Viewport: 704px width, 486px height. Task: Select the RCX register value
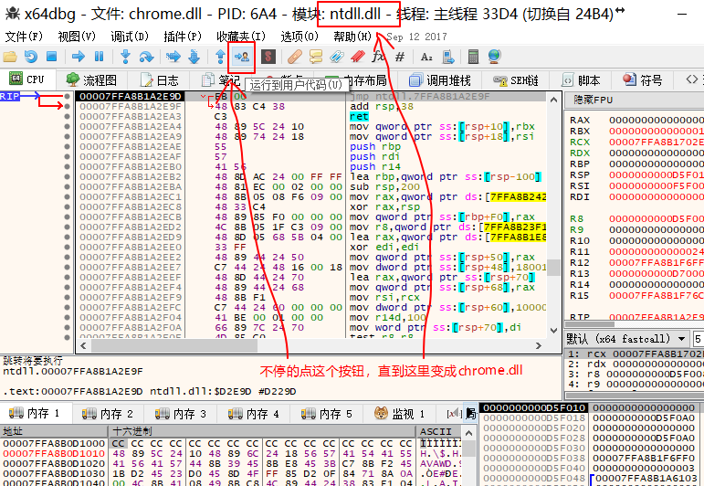coord(657,142)
